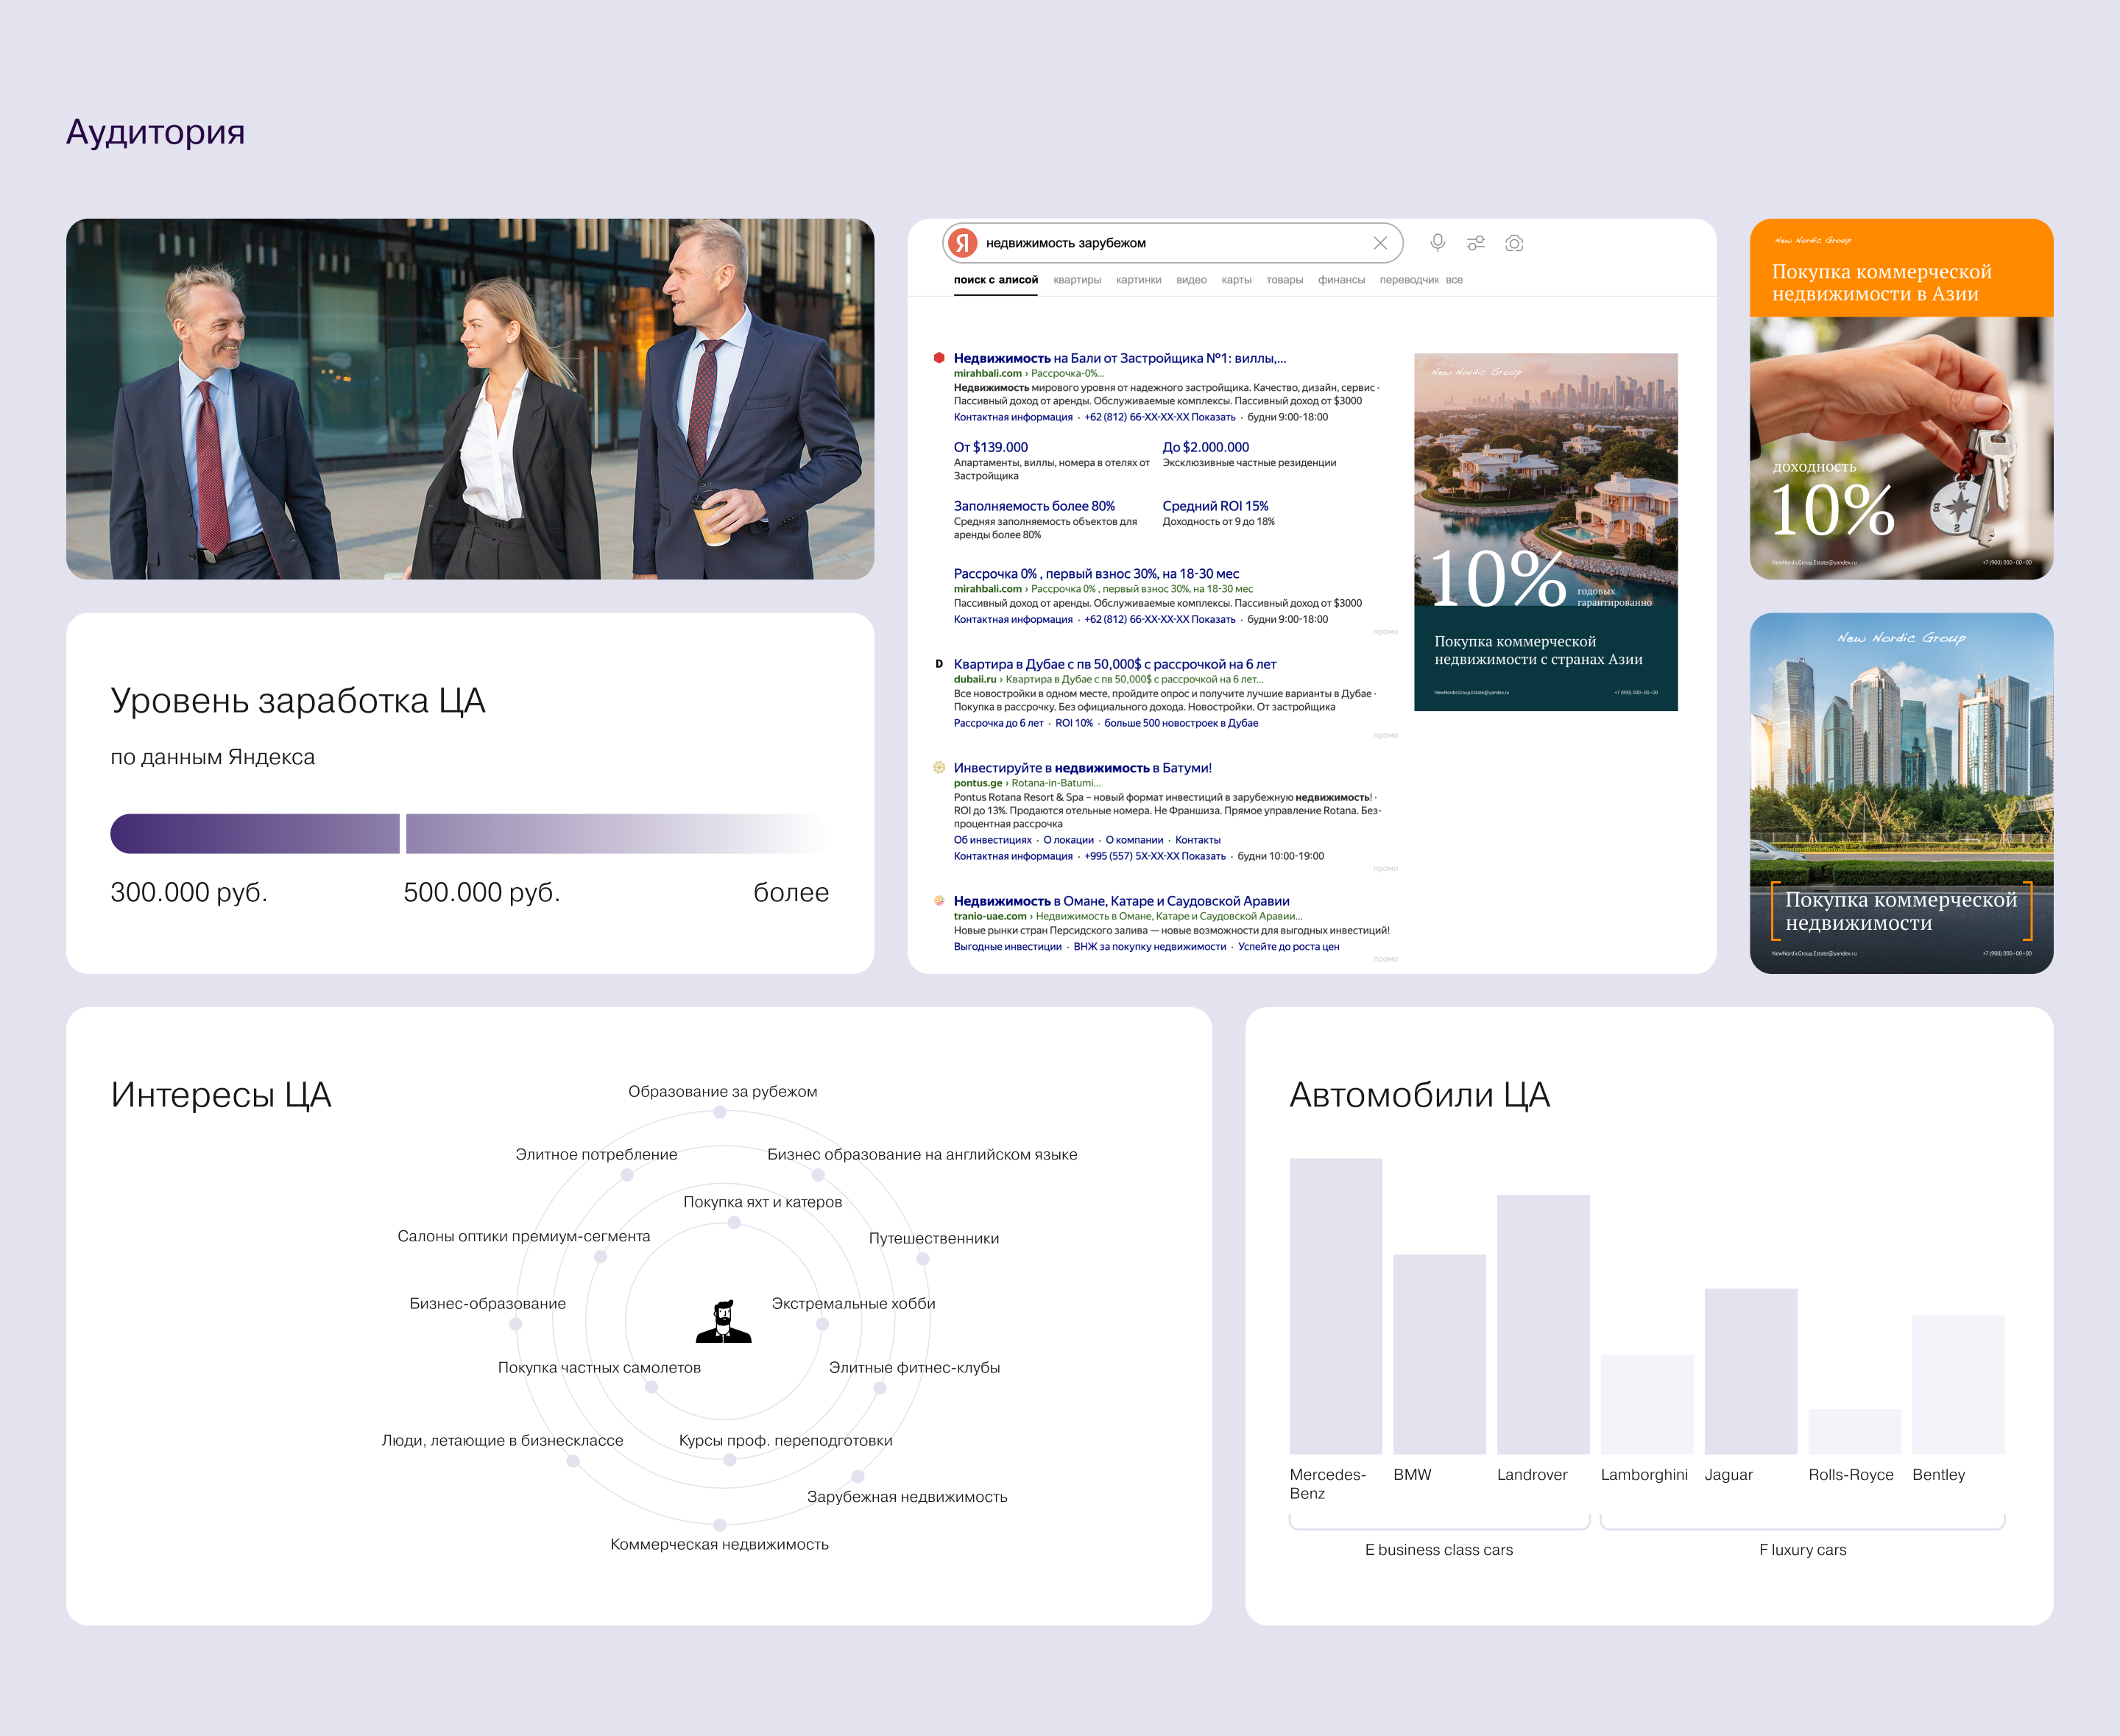Select the 'квартиры' search tab
Image resolution: width=2120 pixels, height=1736 pixels.
click(x=1076, y=280)
